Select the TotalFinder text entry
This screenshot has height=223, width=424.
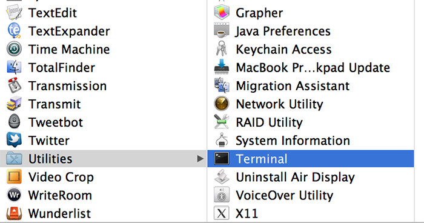(62, 68)
